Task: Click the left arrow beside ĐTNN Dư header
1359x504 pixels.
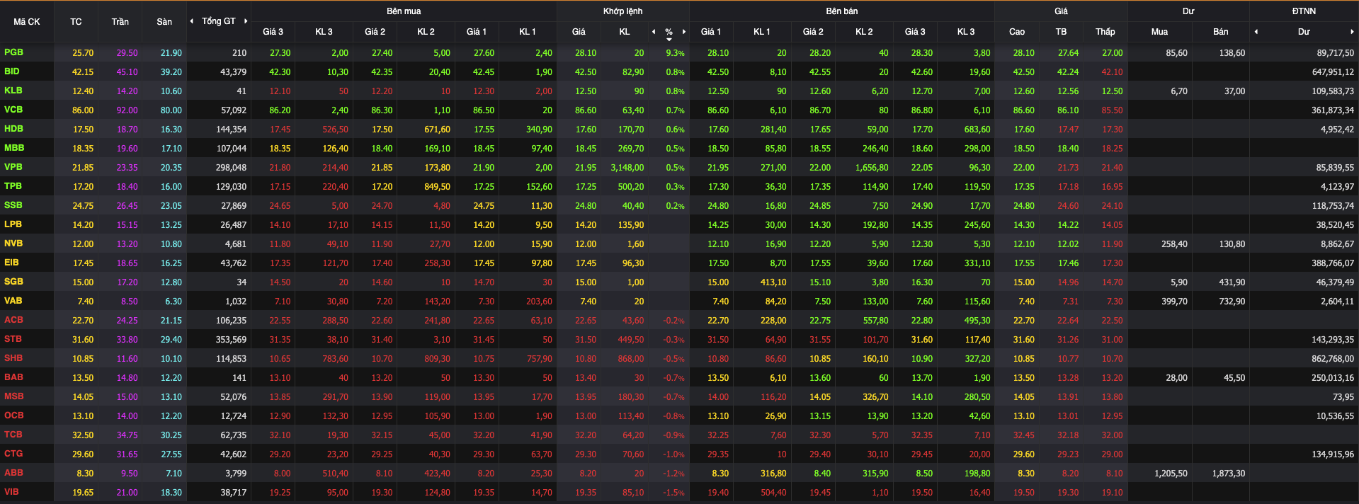Action: click(x=1256, y=32)
